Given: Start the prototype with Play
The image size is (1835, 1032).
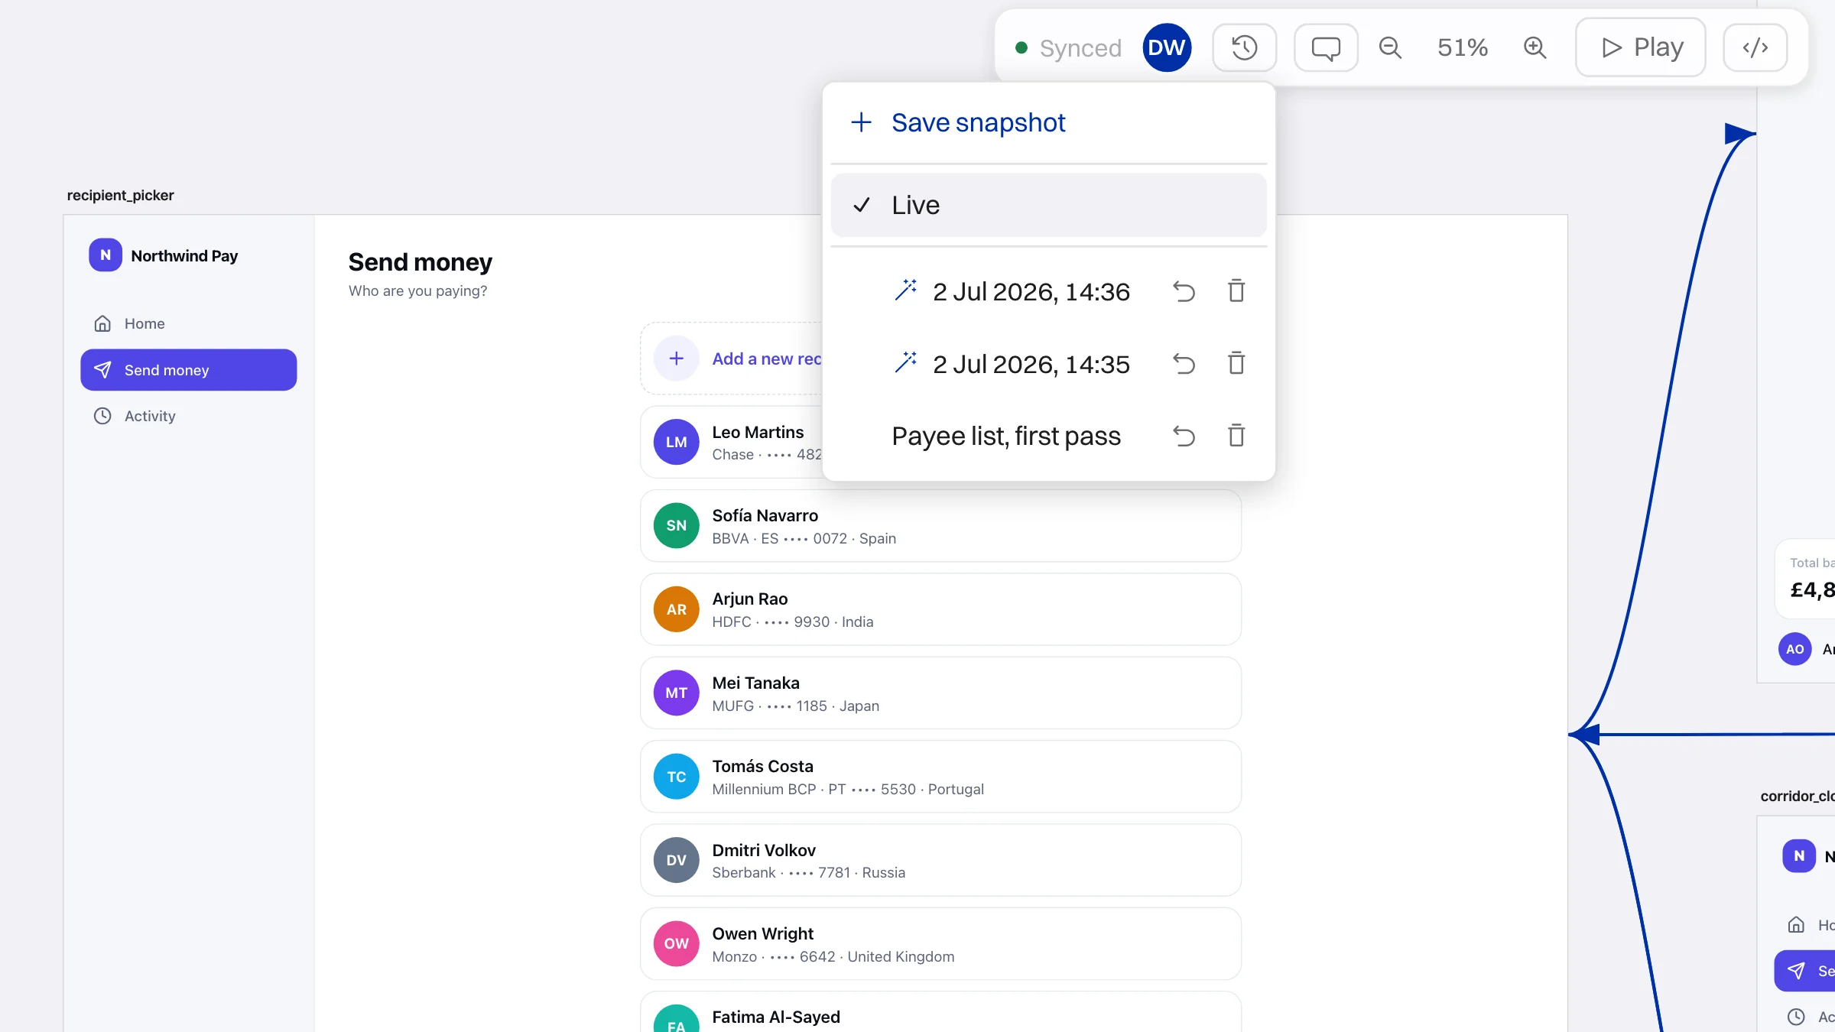Looking at the screenshot, I should (x=1641, y=47).
